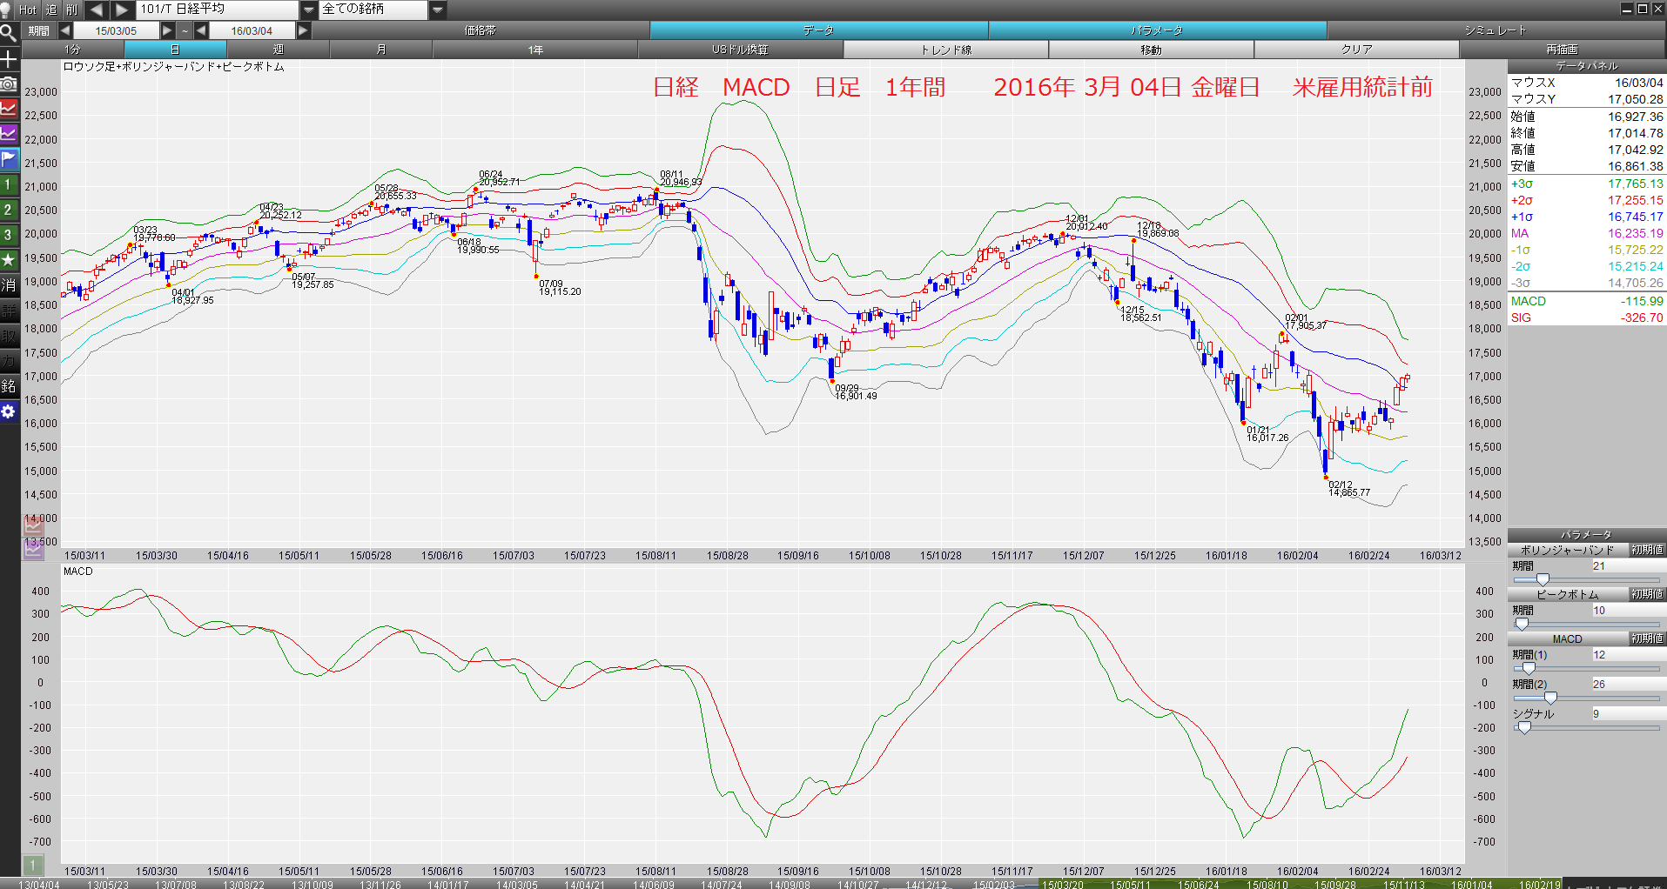Click the 追 add symbol button
The height and width of the screenshot is (889, 1667).
pyautogui.click(x=50, y=10)
